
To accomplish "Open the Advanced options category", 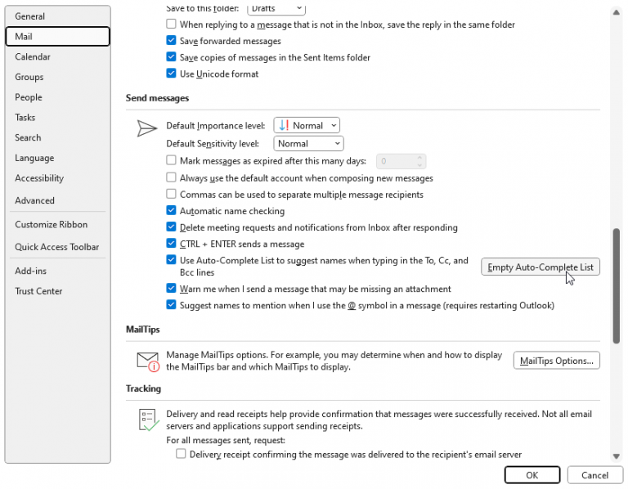I will click(58, 200).
